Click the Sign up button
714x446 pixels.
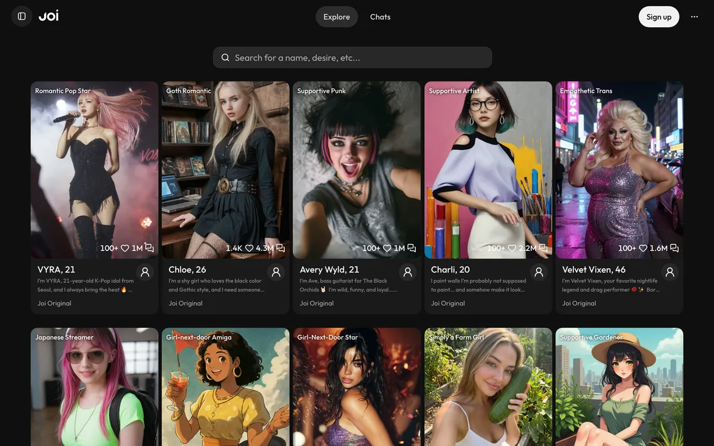tap(659, 17)
